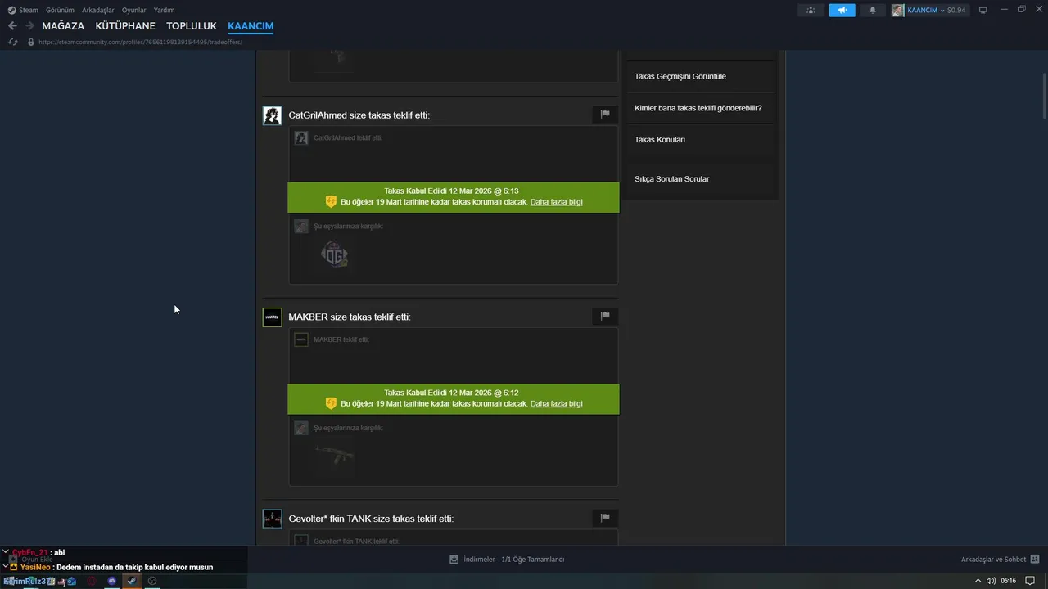Click the friends chat grid icon
This screenshot has width=1048, height=589.
click(x=1036, y=560)
